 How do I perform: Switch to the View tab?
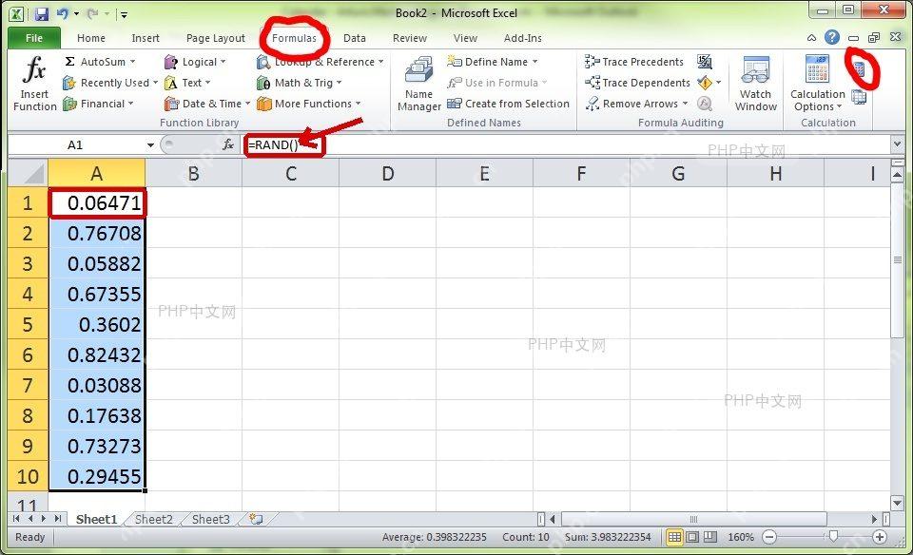coord(465,38)
